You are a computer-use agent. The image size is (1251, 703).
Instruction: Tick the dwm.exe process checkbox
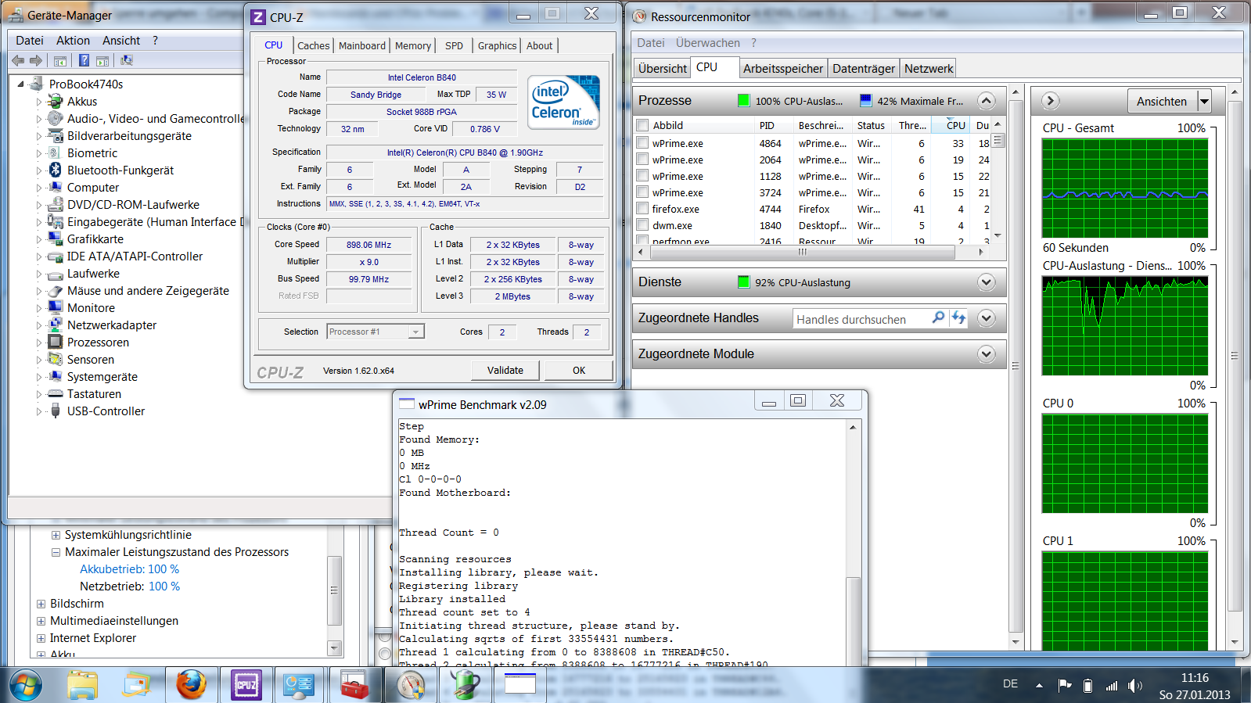pos(642,225)
